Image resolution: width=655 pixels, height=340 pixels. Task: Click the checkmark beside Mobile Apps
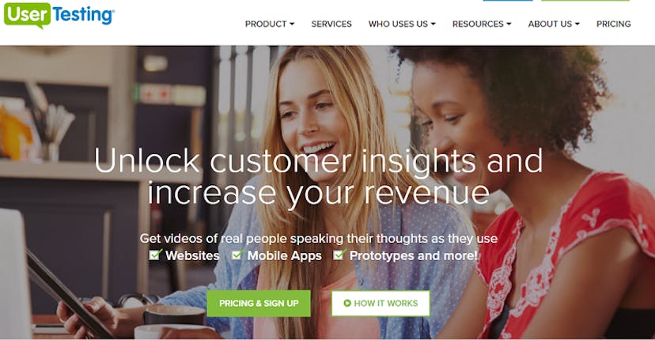point(237,254)
